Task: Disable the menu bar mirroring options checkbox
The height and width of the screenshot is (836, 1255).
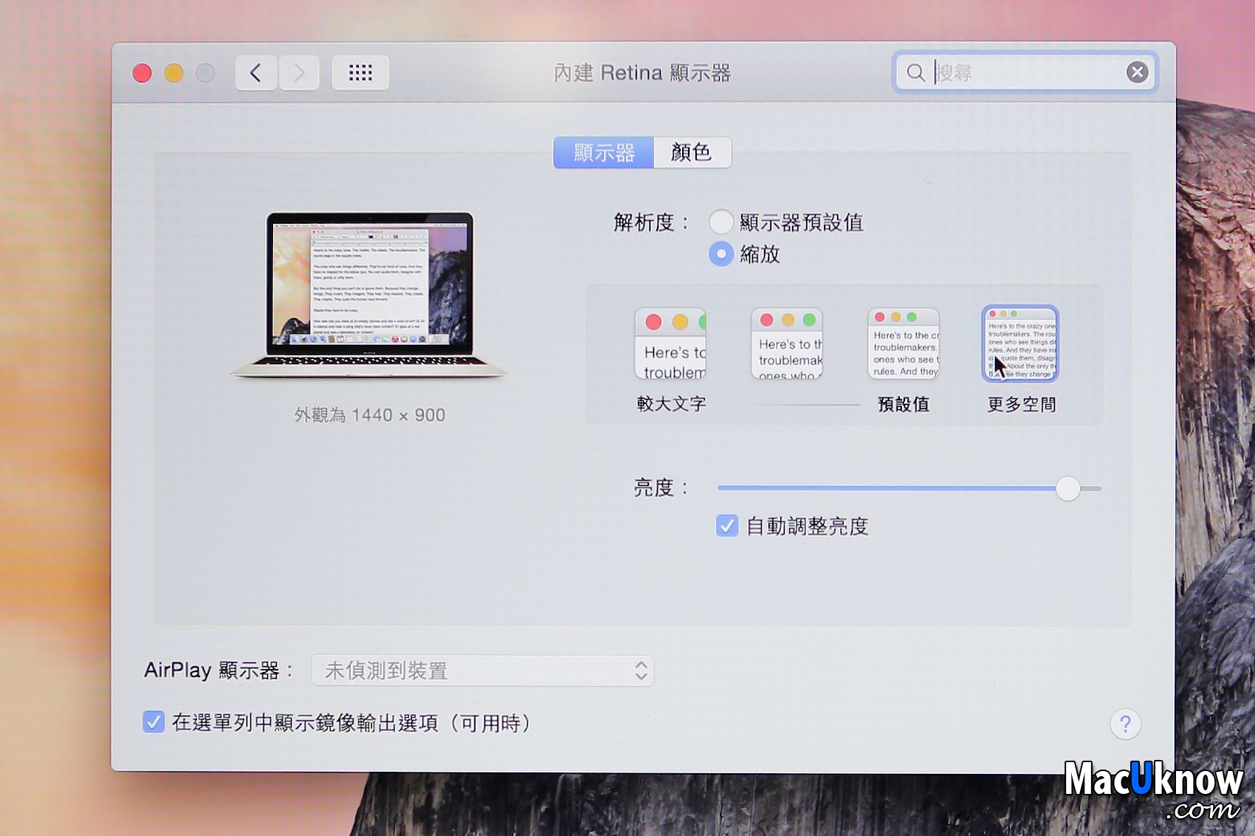Action: click(154, 722)
